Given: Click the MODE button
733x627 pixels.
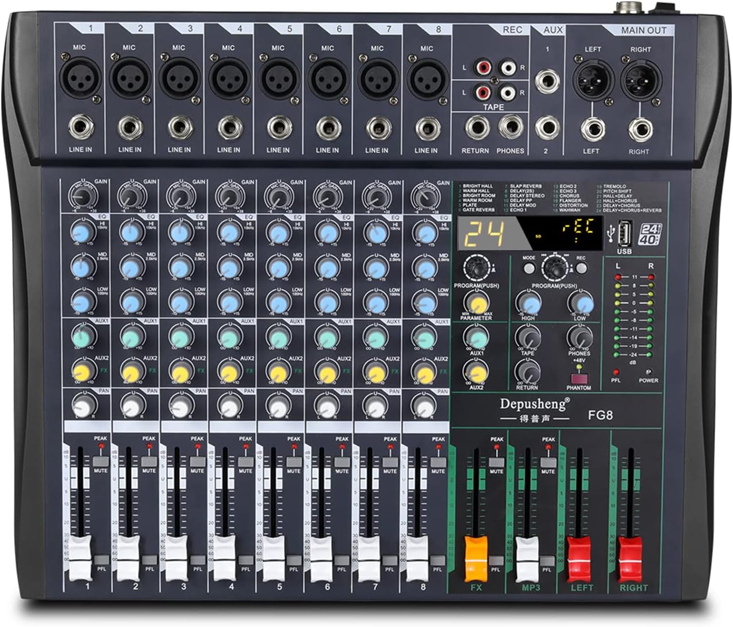Looking at the screenshot, I should coord(529,267).
